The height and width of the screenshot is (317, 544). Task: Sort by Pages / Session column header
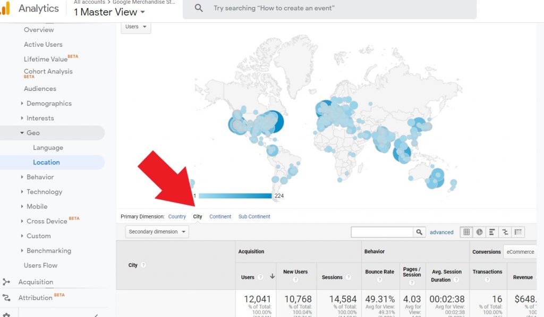tap(412, 272)
